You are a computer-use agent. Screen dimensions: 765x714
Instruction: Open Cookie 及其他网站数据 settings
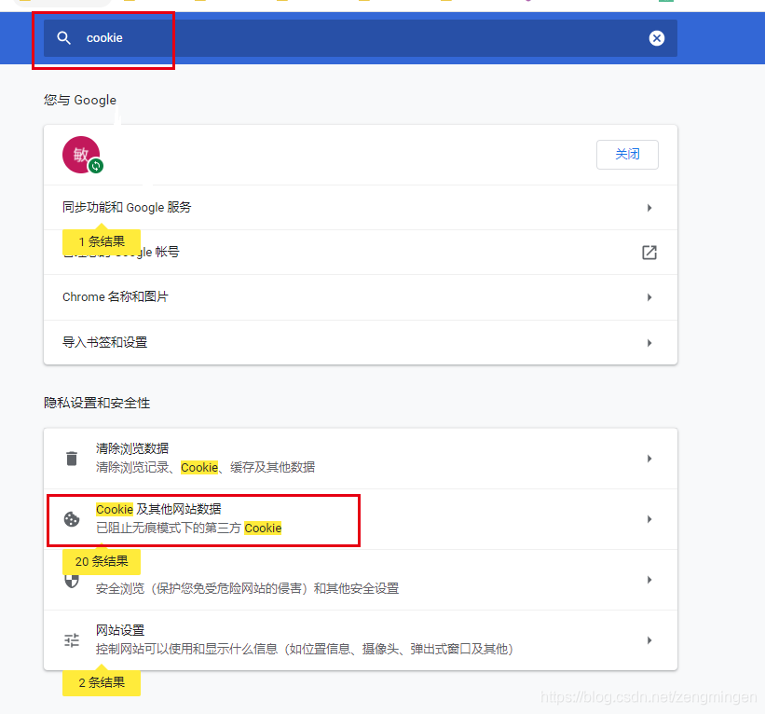pos(361,519)
